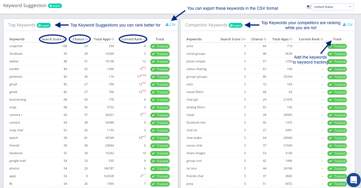Untrack the friends chat competitor keyword

[337, 176]
